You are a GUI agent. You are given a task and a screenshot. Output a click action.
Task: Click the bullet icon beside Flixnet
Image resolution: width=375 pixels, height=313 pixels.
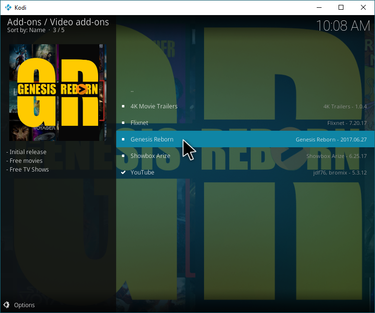click(x=123, y=123)
